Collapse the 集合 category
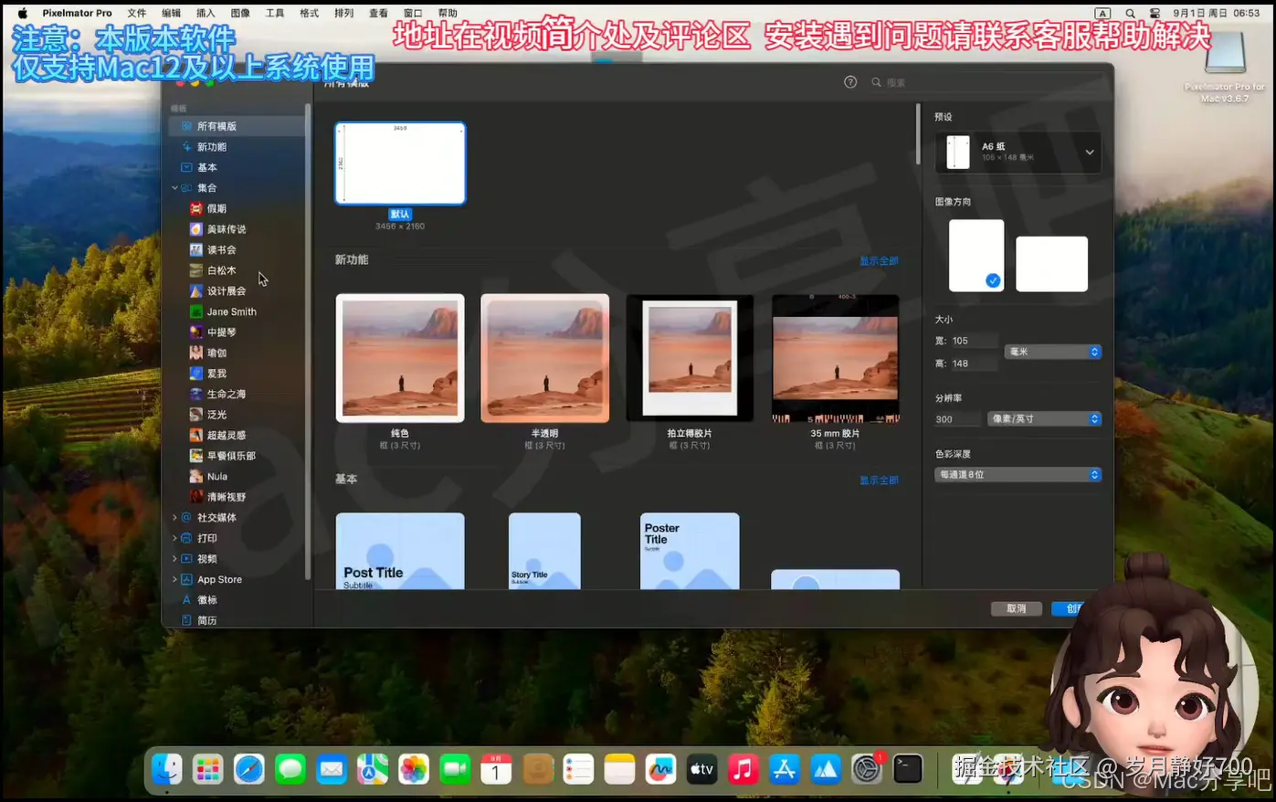The height and width of the screenshot is (802, 1276). (174, 188)
